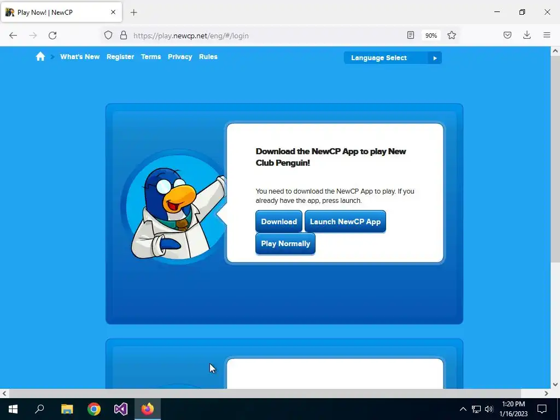Viewport: 560px width, 420px height.
Task: Click the vertical scrollbar down arrow
Action: (556, 384)
